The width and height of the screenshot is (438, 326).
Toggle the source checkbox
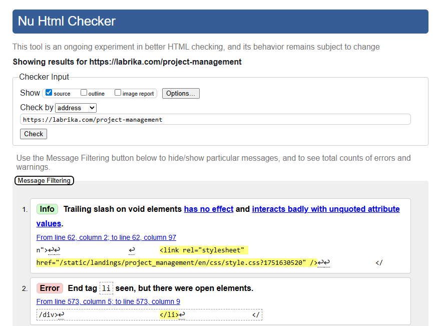click(49, 93)
